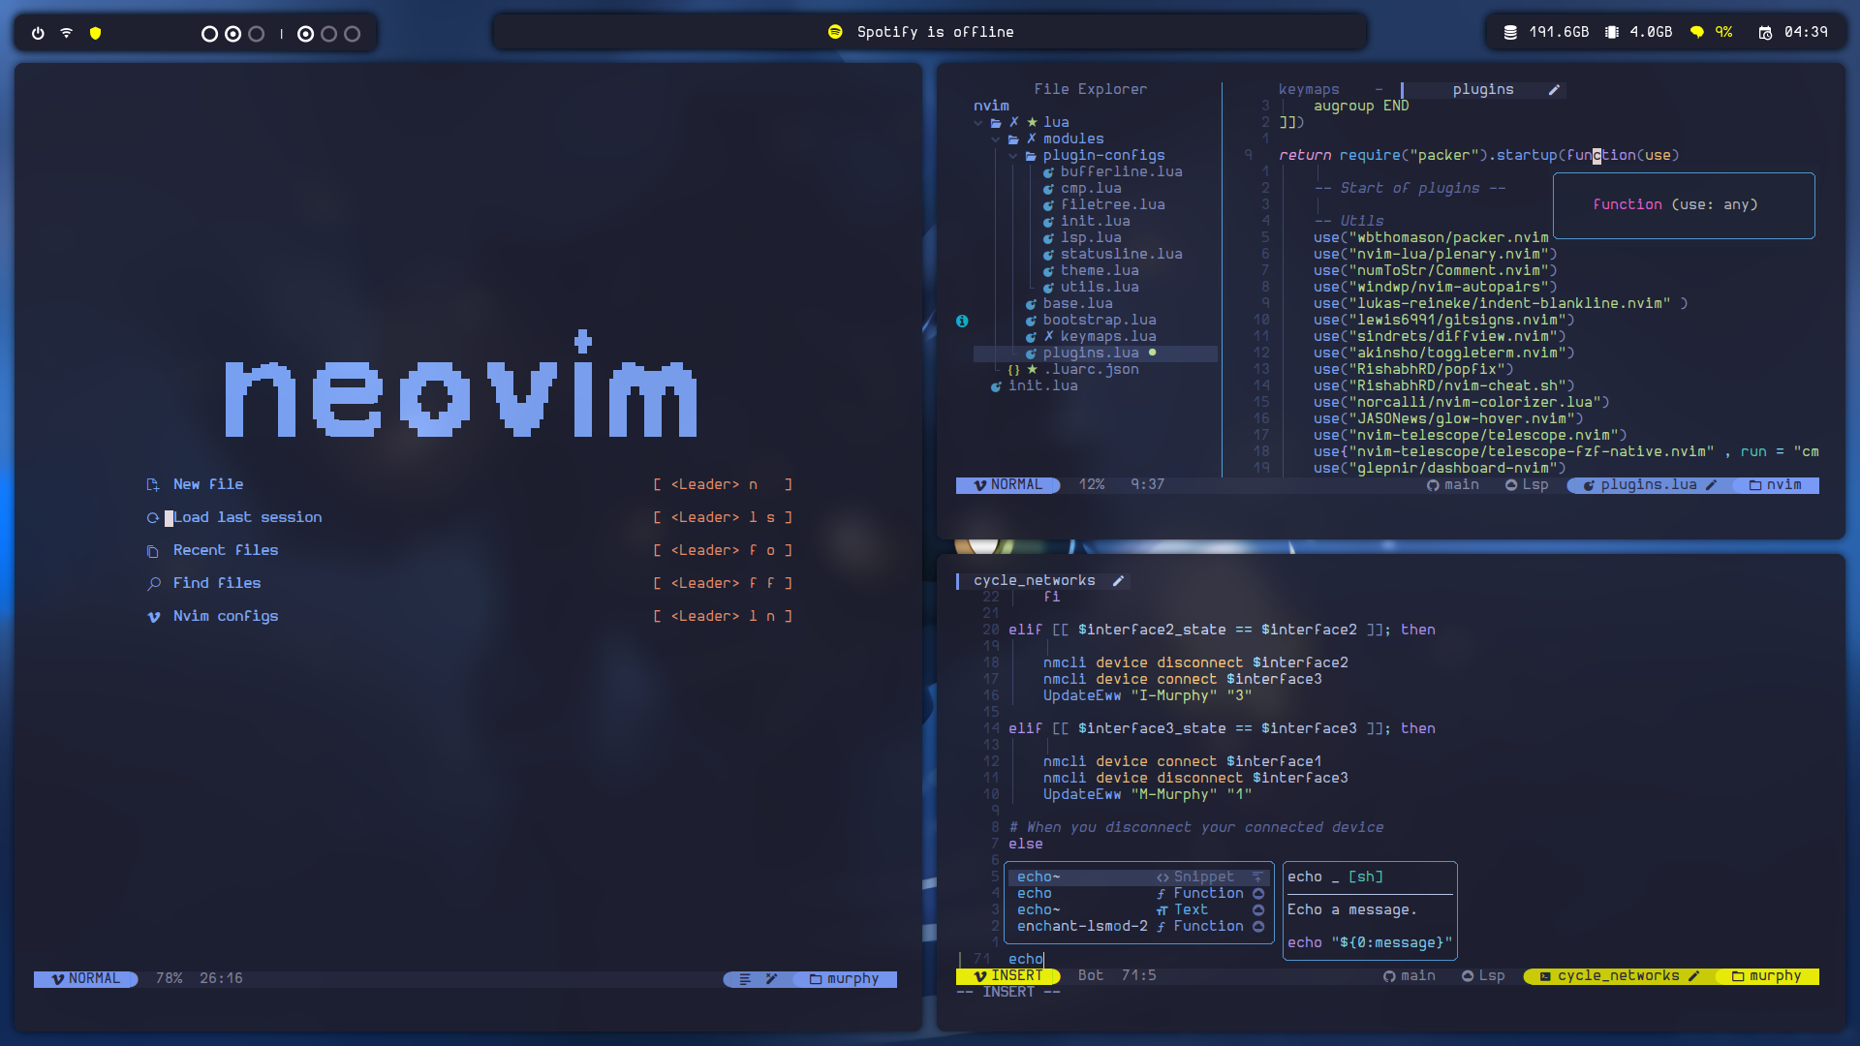
Task: Open base.lua in file explorer
Action: coord(1077,303)
